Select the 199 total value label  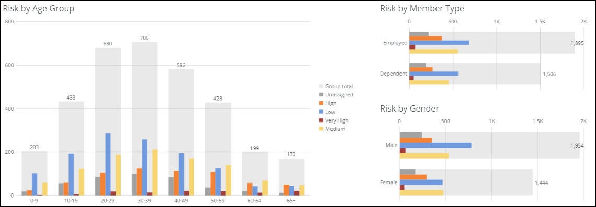click(255, 148)
